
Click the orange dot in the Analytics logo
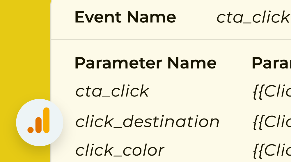tap(31, 130)
